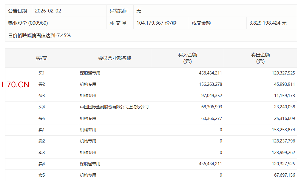
Task: Click the 卖出金额(元) column header
Action: click(x=260, y=58)
